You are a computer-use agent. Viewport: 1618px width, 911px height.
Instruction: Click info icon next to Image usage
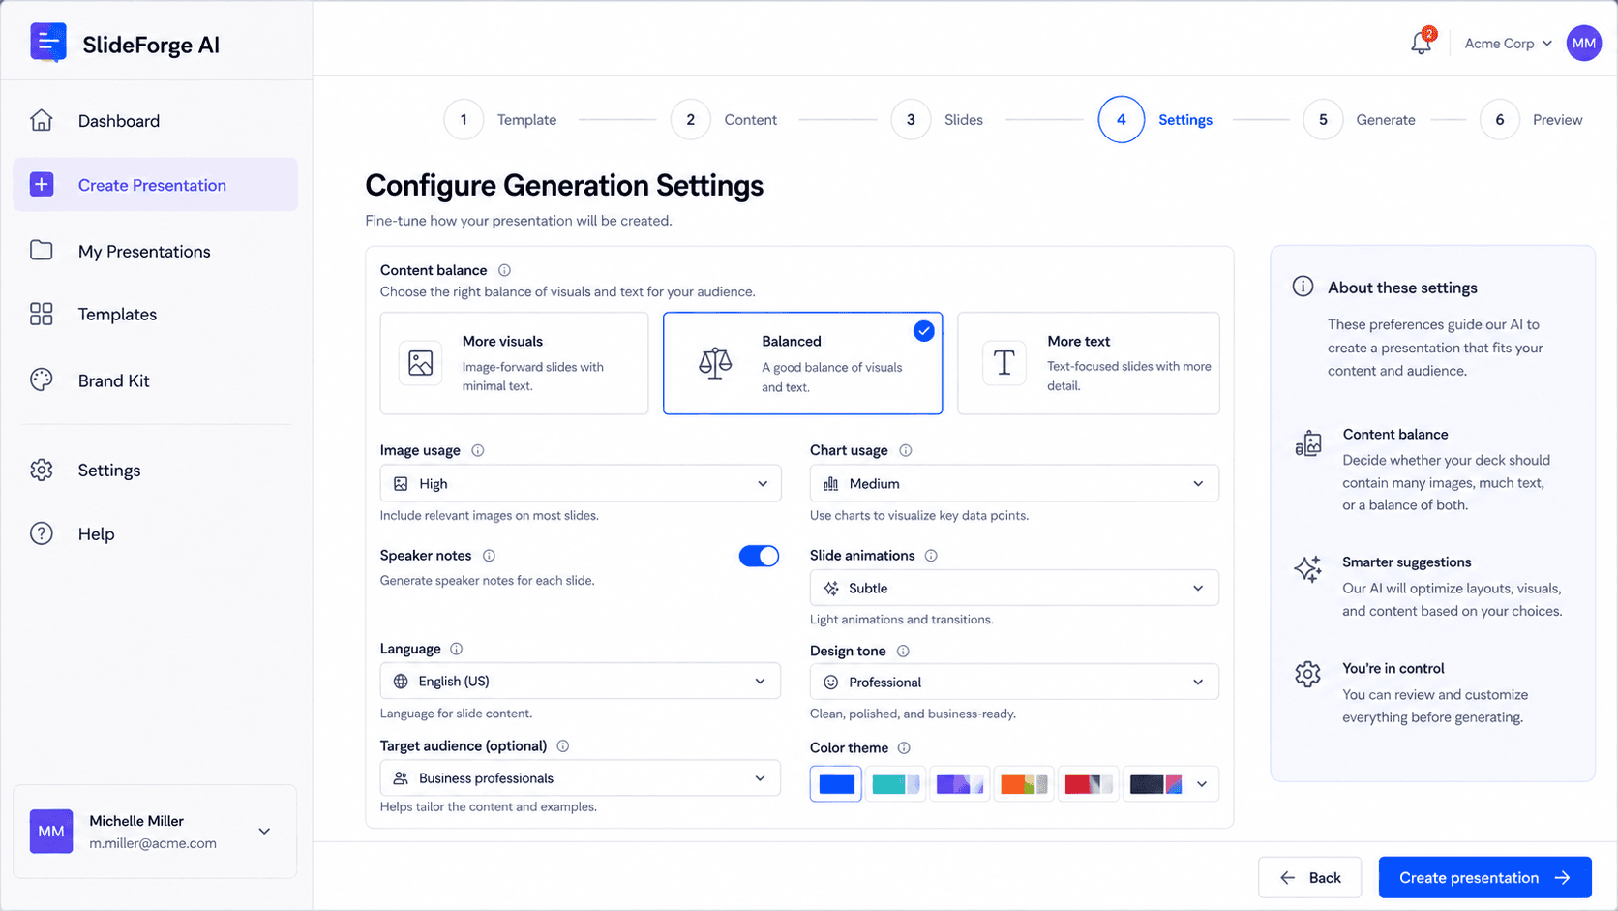478,450
